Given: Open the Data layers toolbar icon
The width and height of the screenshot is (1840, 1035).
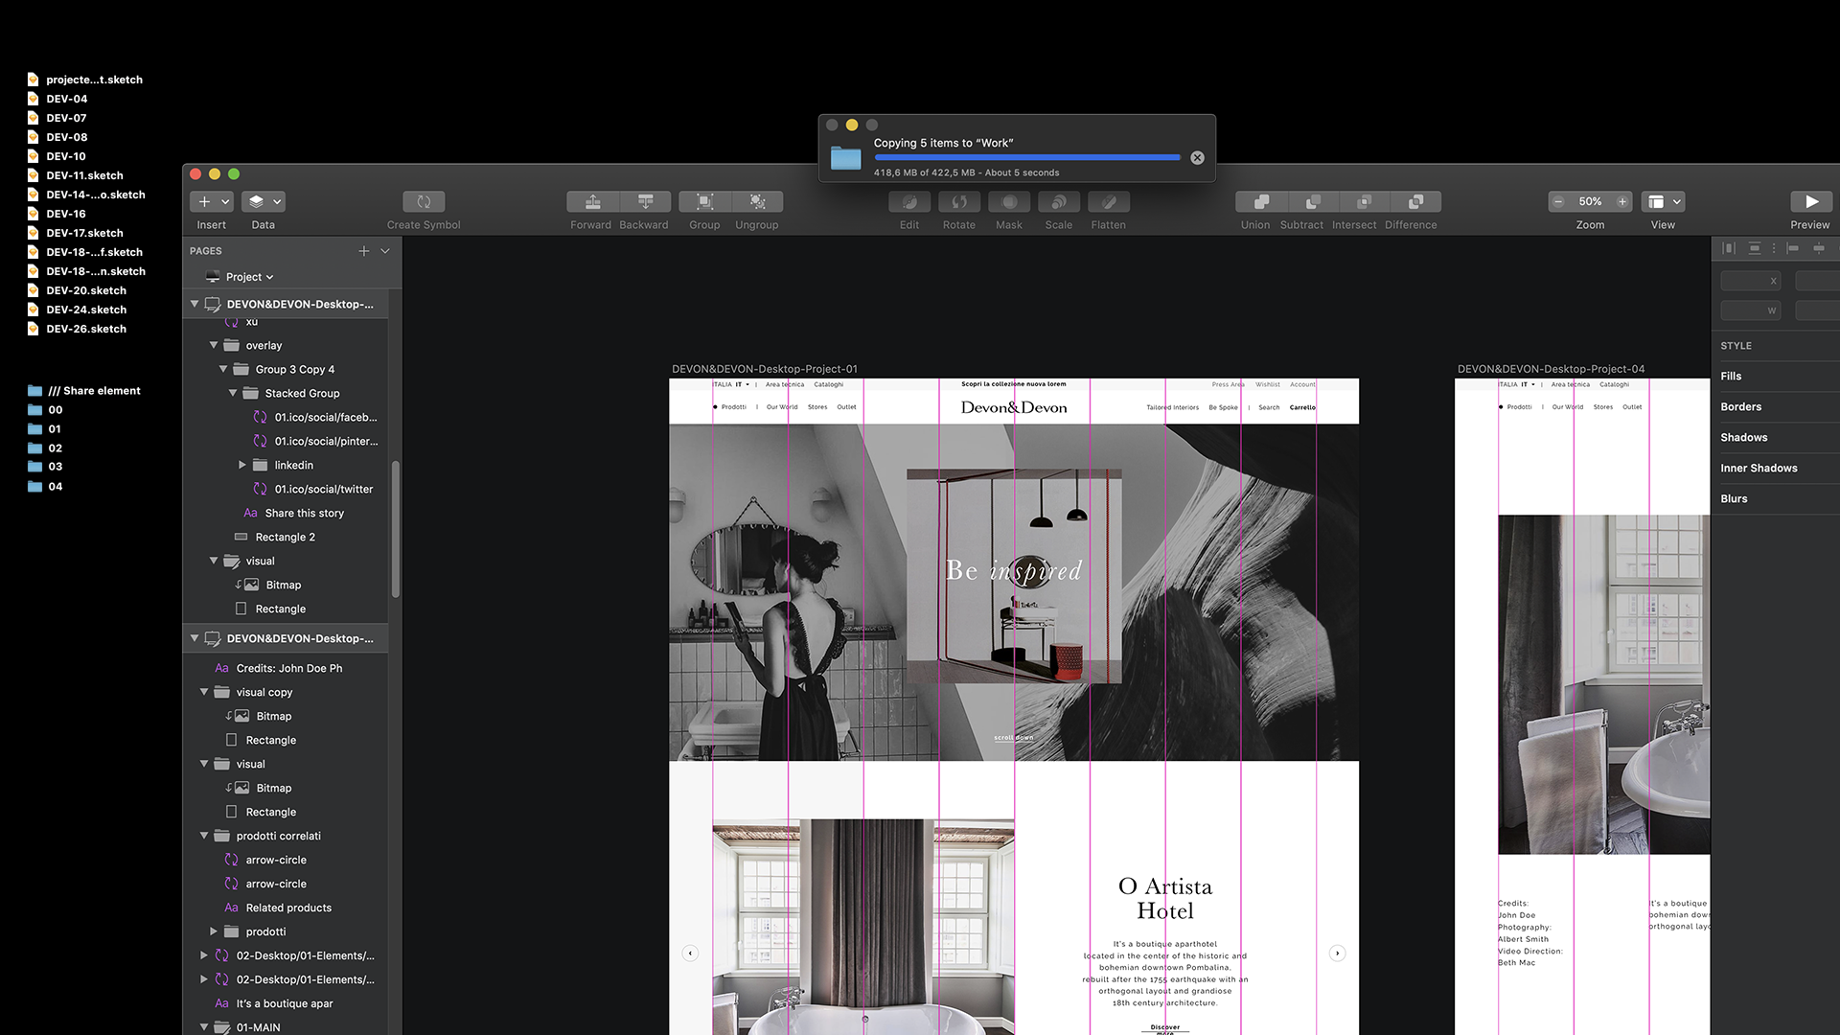Looking at the screenshot, I should 256,201.
